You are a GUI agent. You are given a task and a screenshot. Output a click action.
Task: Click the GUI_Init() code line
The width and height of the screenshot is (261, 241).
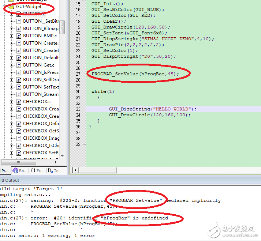[107, 4]
